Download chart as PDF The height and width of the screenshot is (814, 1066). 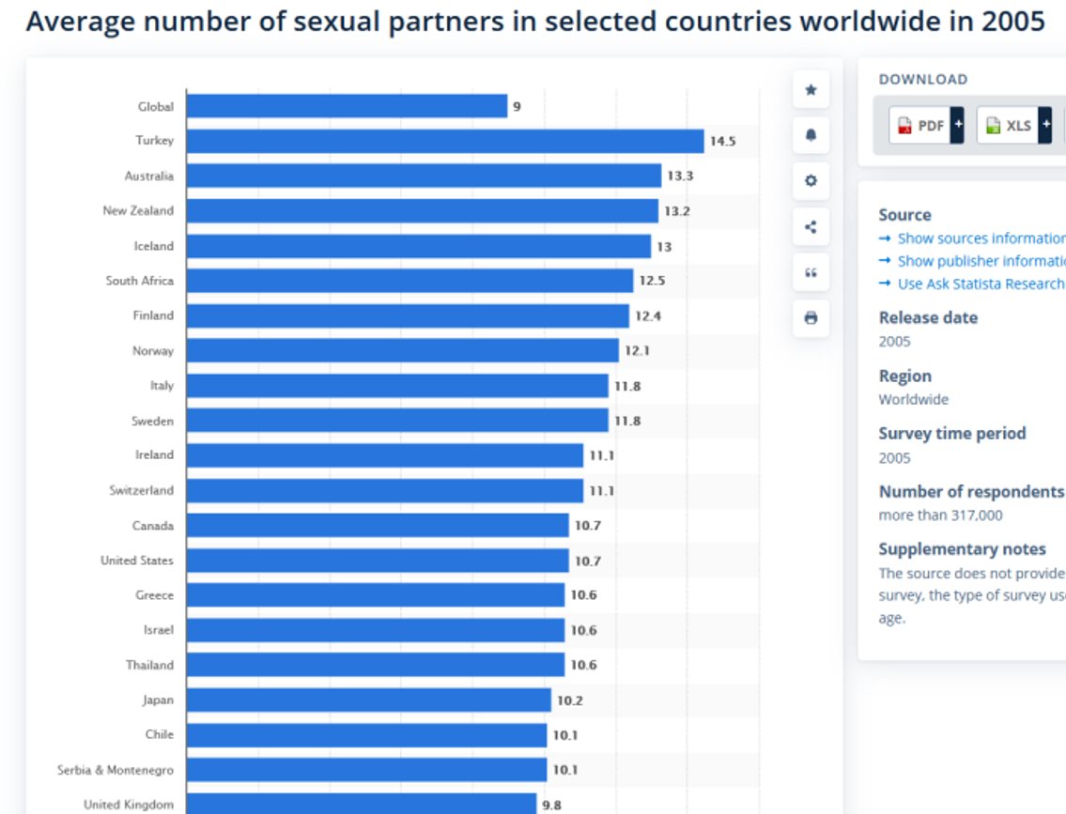(x=919, y=125)
